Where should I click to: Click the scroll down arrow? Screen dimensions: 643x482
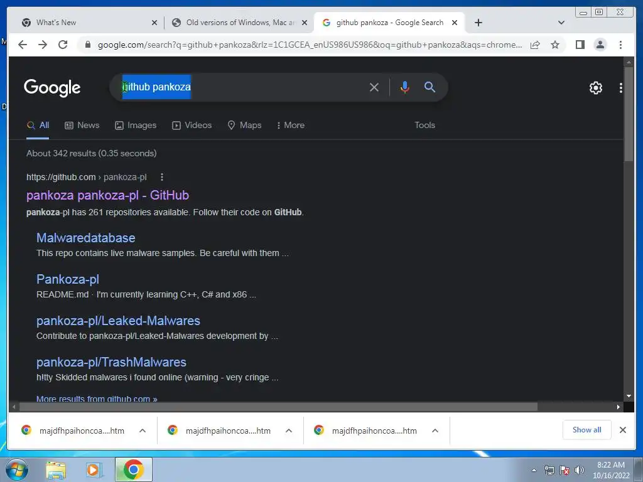click(629, 397)
